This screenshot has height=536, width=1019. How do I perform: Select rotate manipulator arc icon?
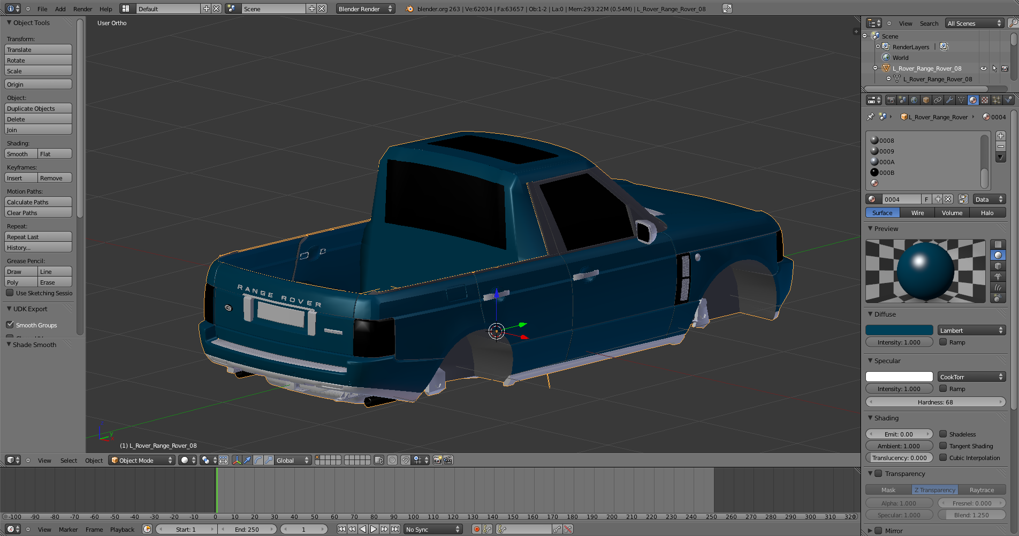[x=258, y=460]
